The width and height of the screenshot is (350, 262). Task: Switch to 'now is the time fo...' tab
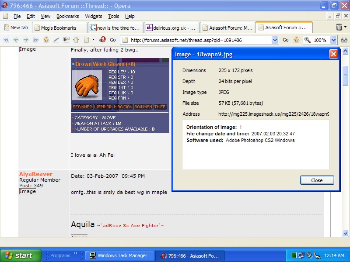[x=115, y=28]
